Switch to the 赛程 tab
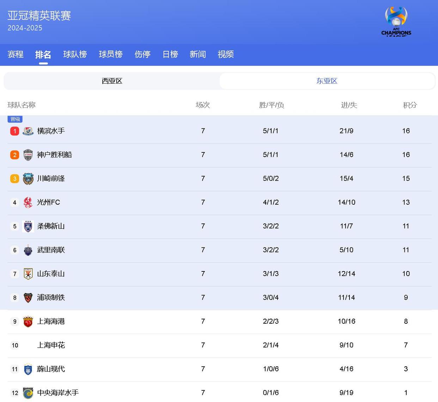 [x=15, y=54]
